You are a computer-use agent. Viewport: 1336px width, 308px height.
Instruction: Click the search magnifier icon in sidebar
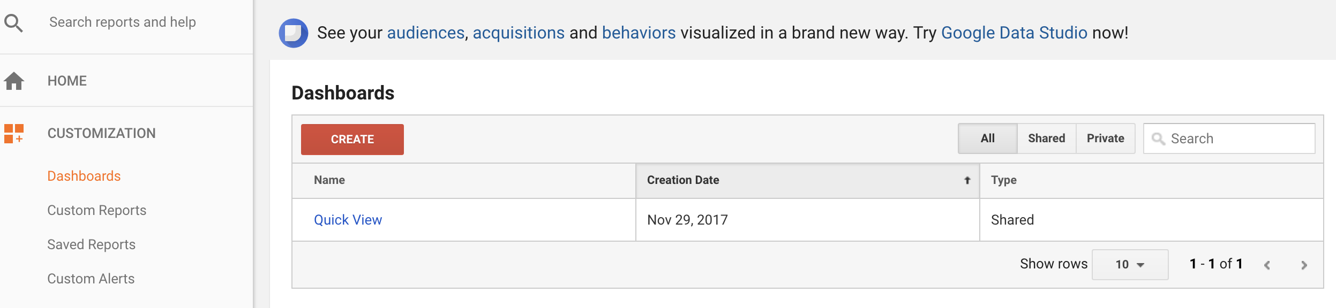pos(13,23)
